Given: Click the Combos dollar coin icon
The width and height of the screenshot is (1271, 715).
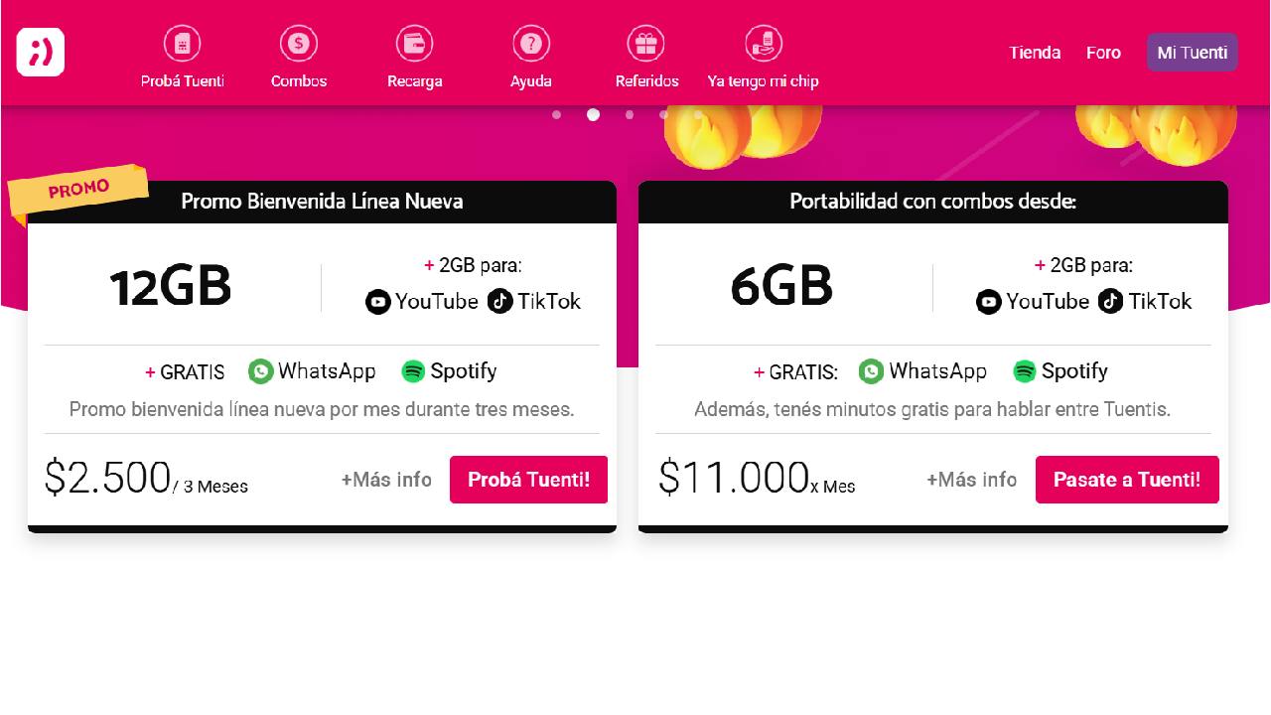Looking at the screenshot, I should [298, 44].
